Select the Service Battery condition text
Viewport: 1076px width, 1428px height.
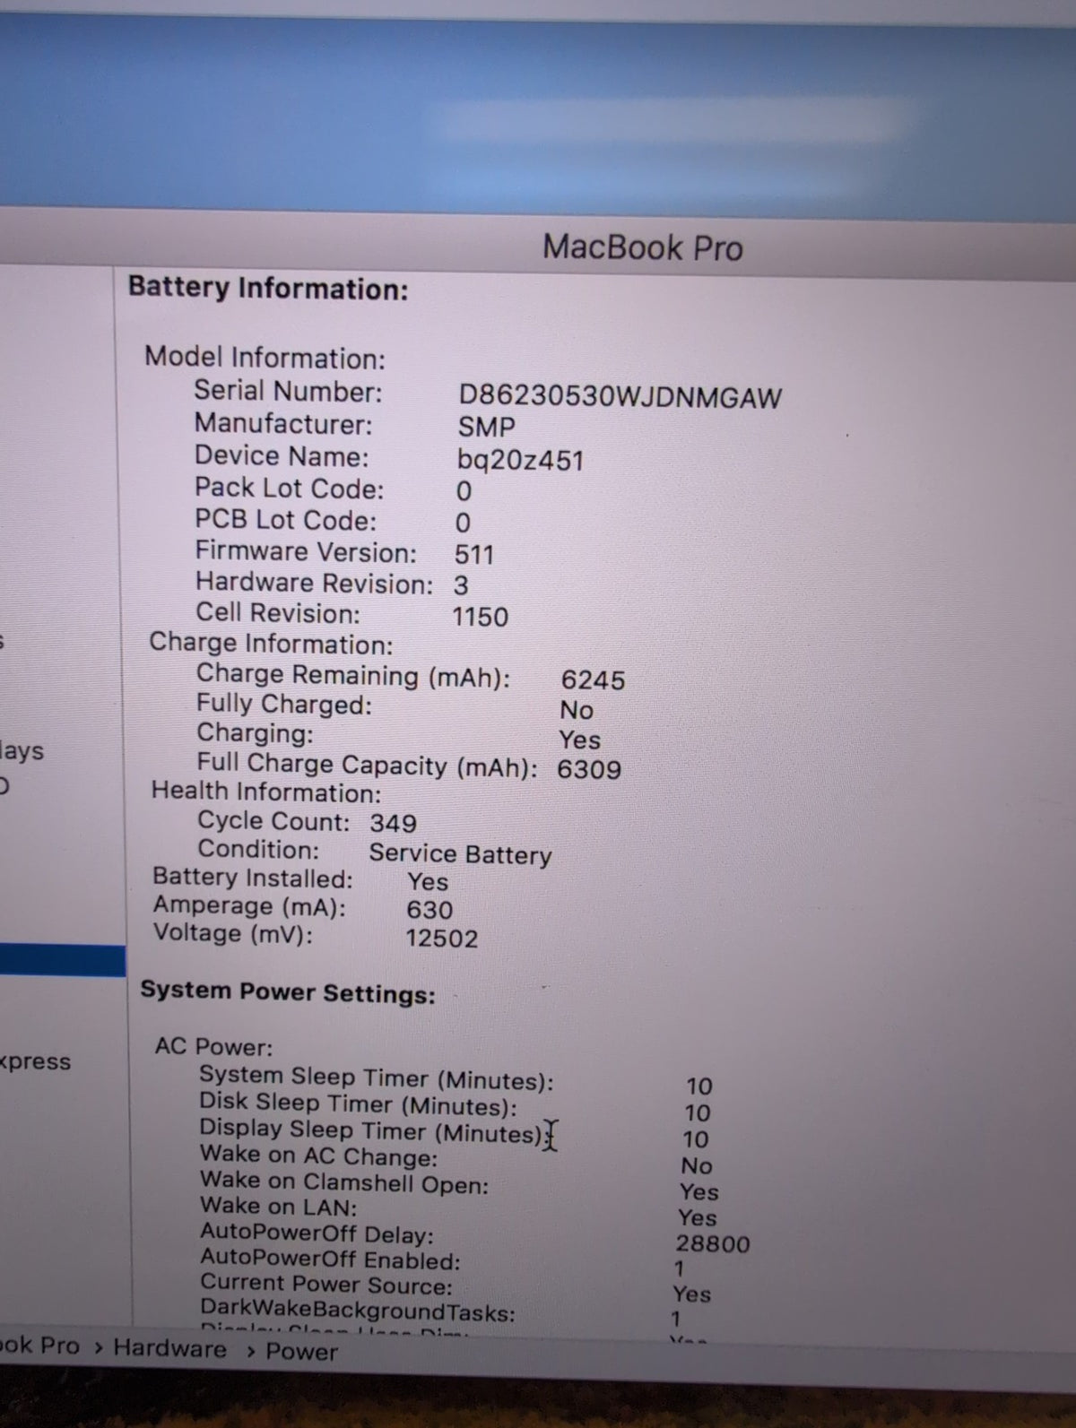[x=460, y=853]
